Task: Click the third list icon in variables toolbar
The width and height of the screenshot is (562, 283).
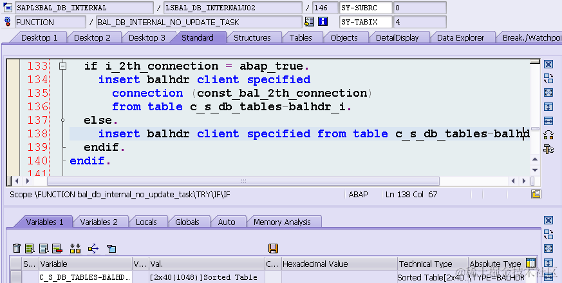Action: (x=44, y=248)
